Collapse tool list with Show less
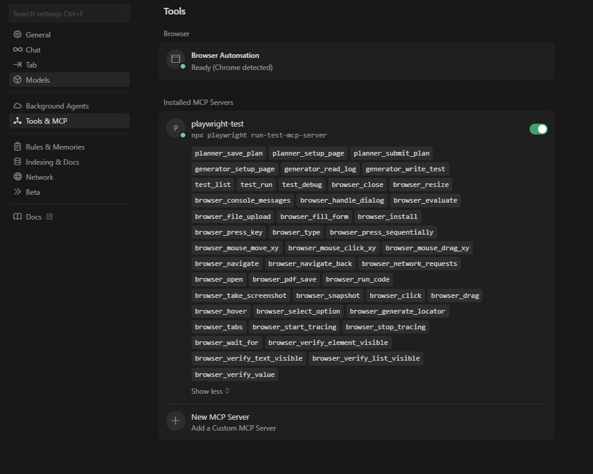This screenshot has height=474, width=593. [210, 391]
